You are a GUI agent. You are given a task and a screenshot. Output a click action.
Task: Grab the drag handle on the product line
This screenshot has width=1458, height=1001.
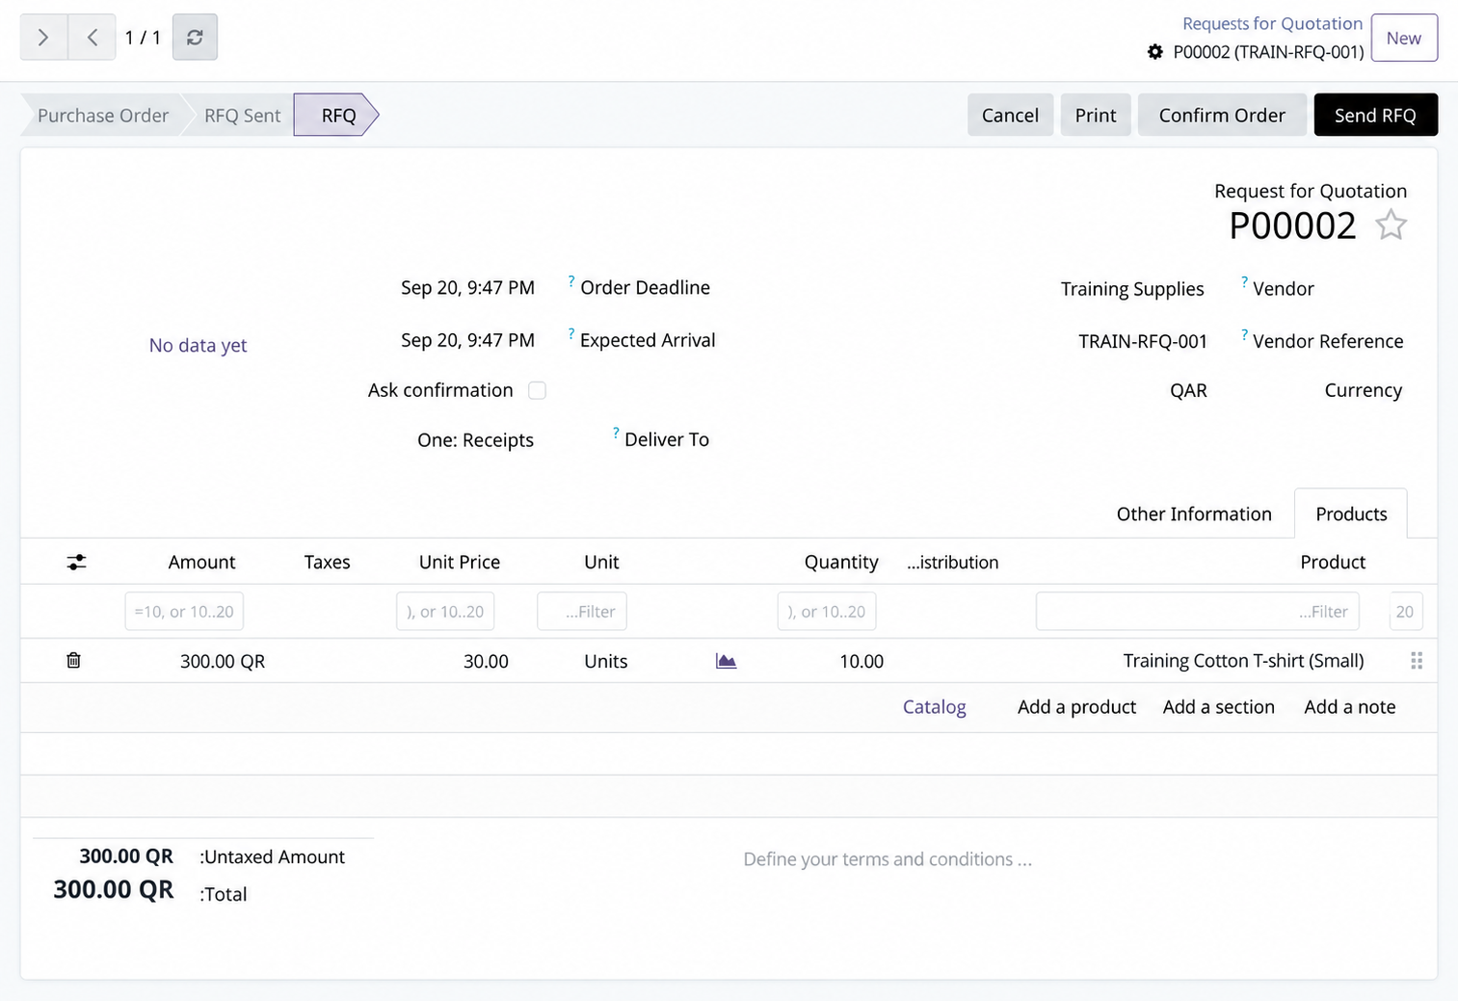pyautogui.click(x=1417, y=661)
